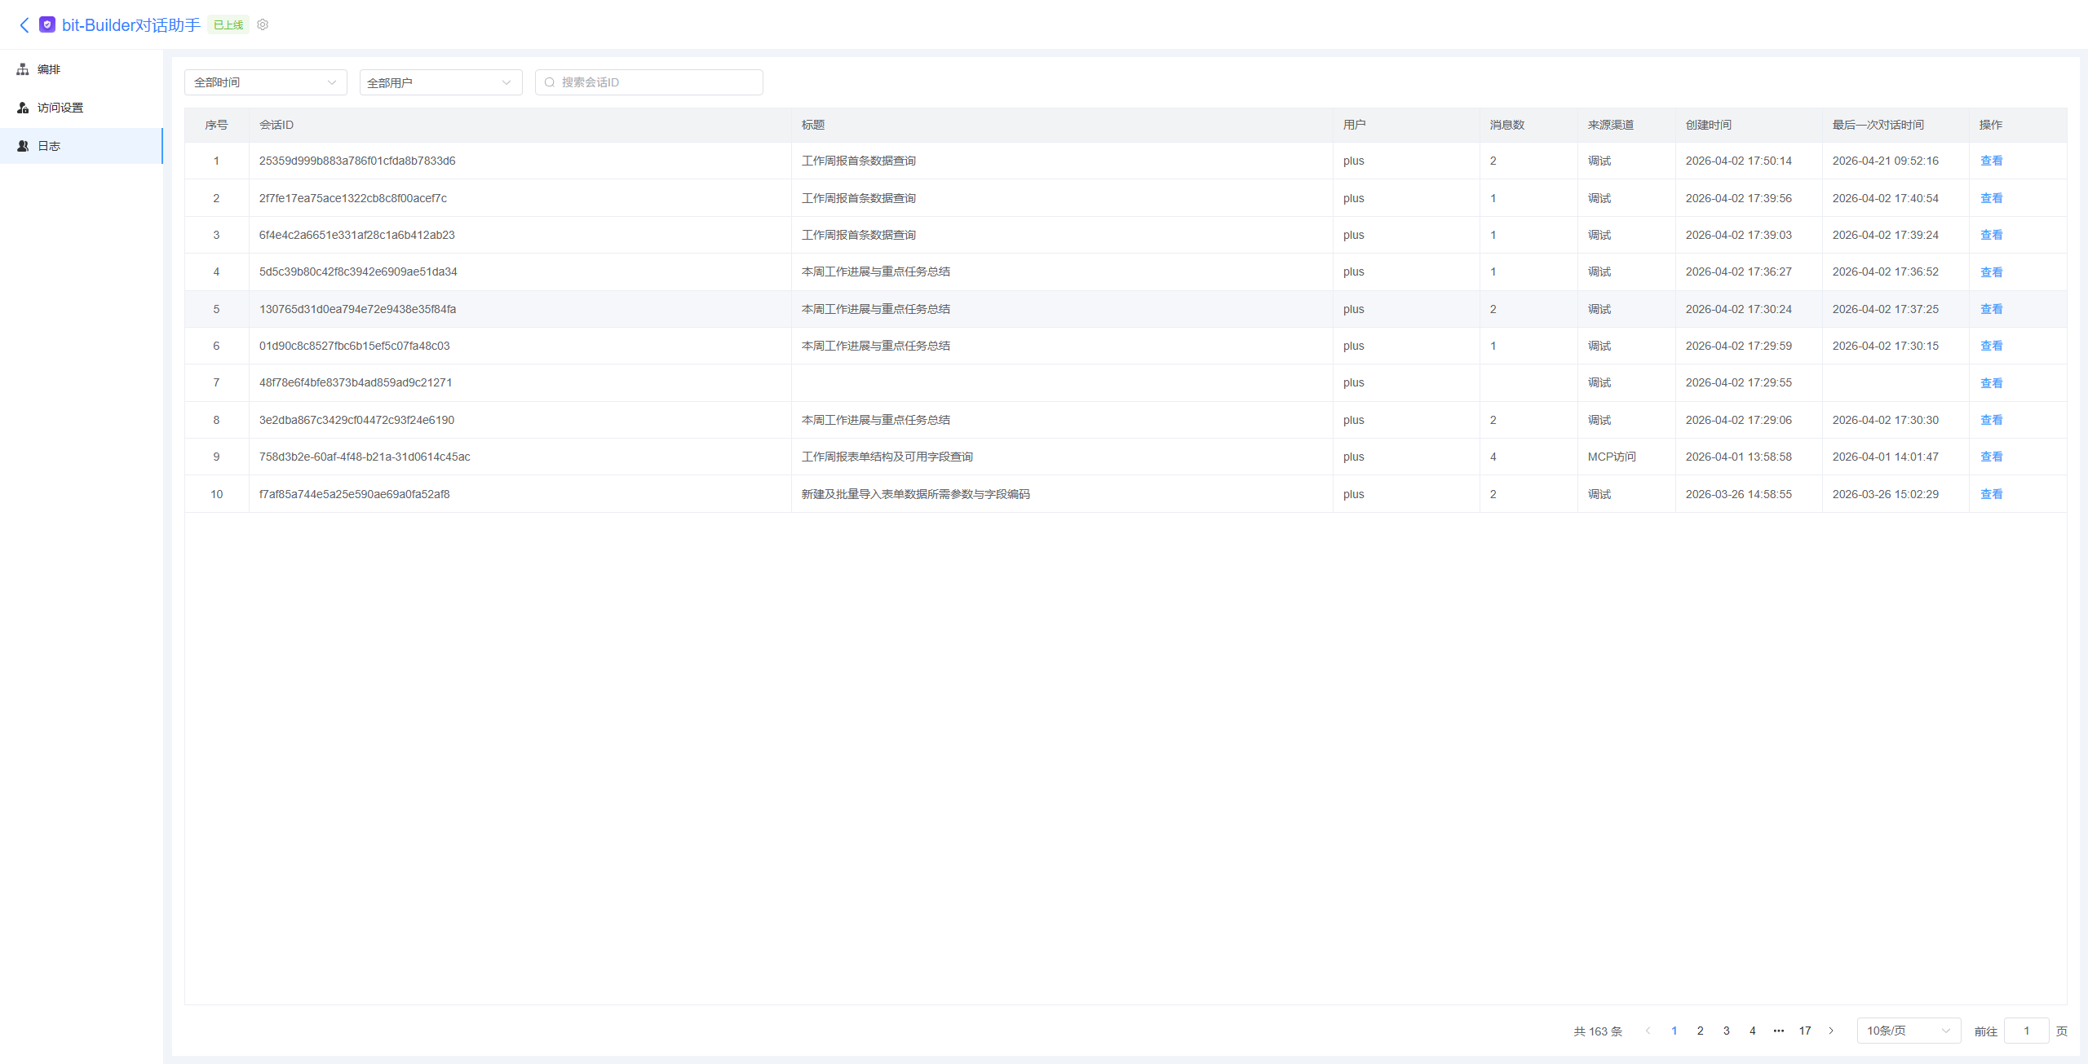Click the search magnifier icon
Image resolution: width=2088 pixels, height=1064 pixels.
point(550,82)
